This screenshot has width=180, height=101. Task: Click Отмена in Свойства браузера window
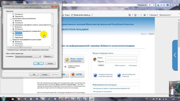pyautogui.click(x=45, y=75)
